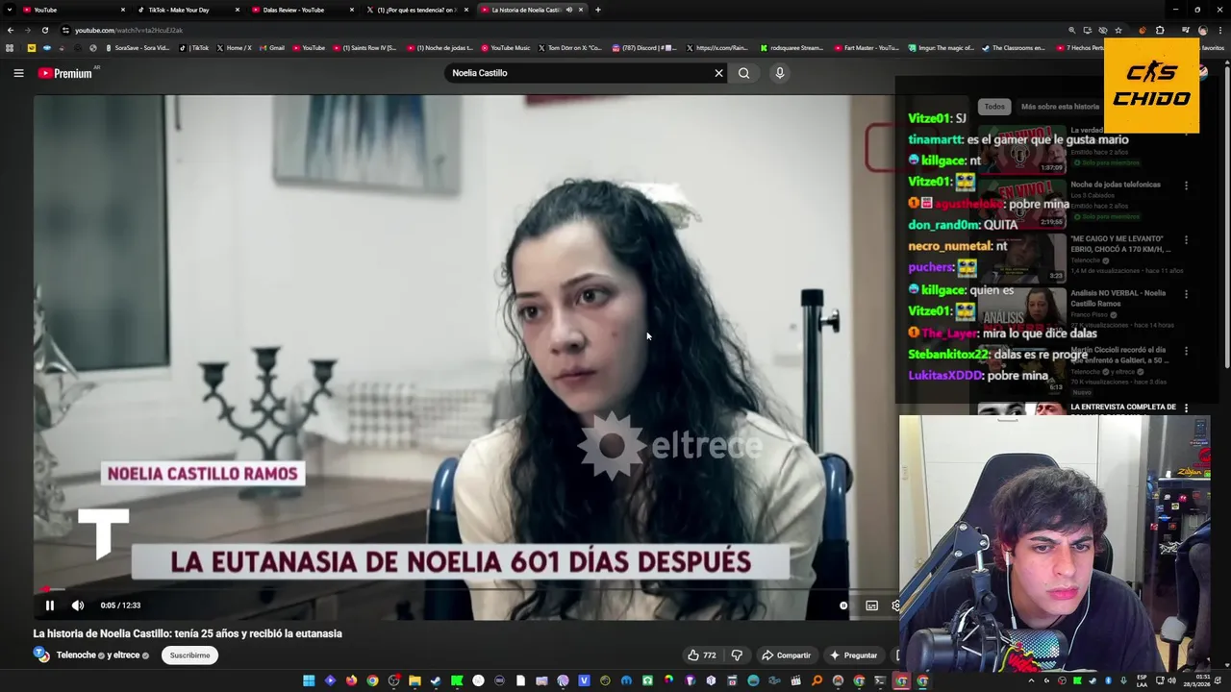Like the video with 772 likes
The height and width of the screenshot is (692, 1231).
pos(702,655)
